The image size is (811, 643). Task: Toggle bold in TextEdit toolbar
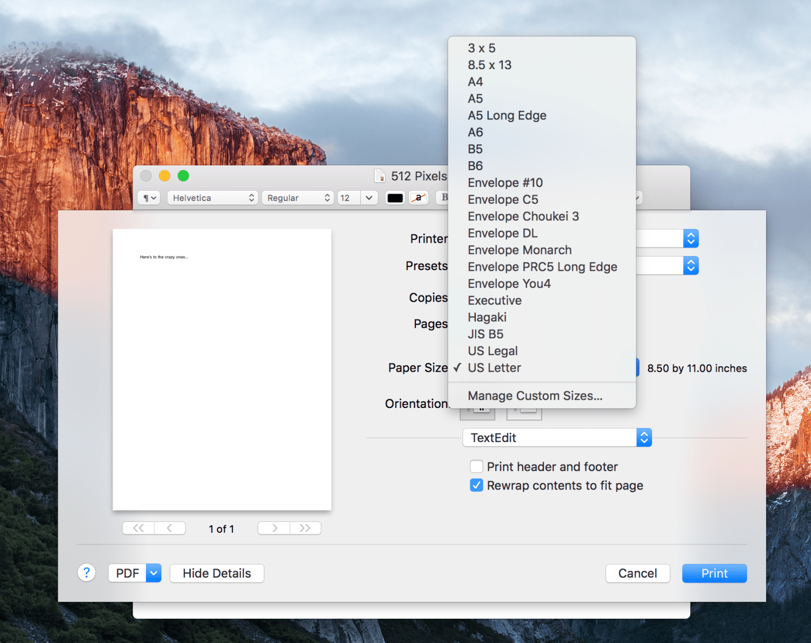click(x=443, y=198)
